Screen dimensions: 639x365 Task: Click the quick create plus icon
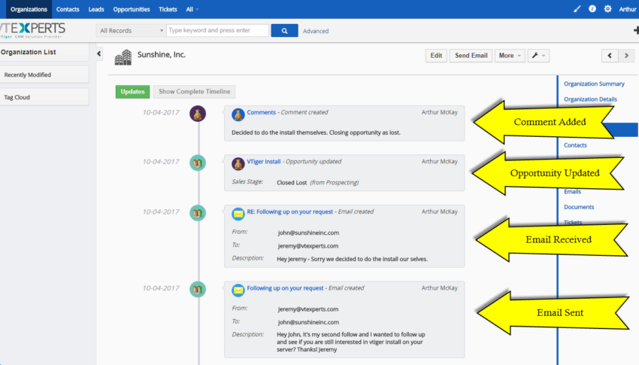tap(636, 31)
